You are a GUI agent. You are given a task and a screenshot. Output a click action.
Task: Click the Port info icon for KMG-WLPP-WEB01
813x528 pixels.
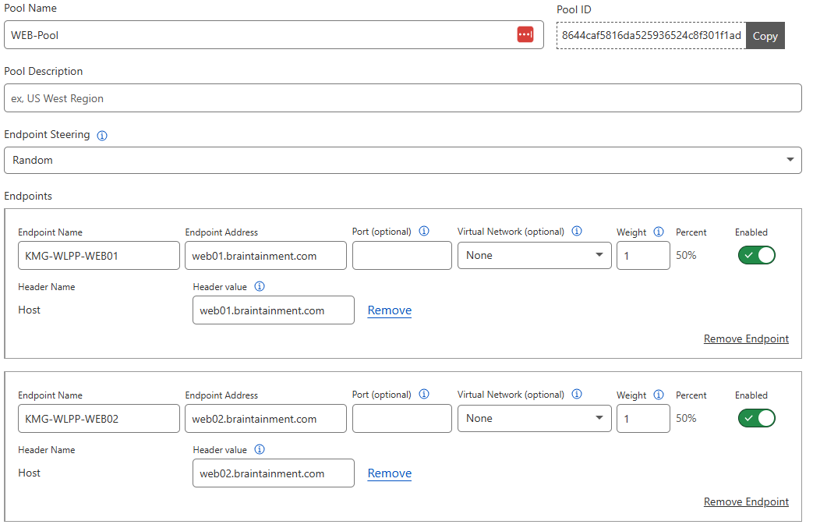tap(424, 232)
